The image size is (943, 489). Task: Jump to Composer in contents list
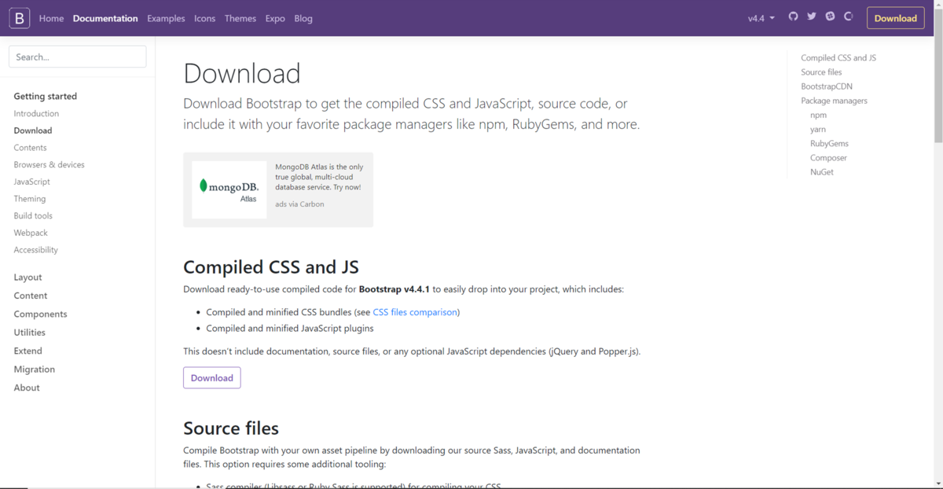tap(828, 158)
